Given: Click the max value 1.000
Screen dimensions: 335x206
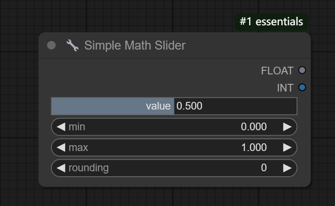Looking at the screenshot, I should click(x=254, y=147).
